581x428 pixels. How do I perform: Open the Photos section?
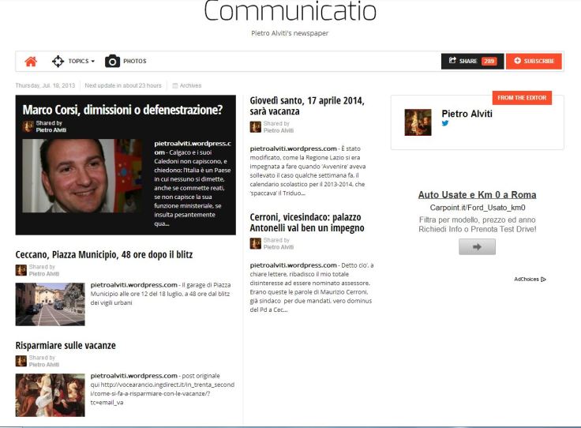tap(133, 62)
